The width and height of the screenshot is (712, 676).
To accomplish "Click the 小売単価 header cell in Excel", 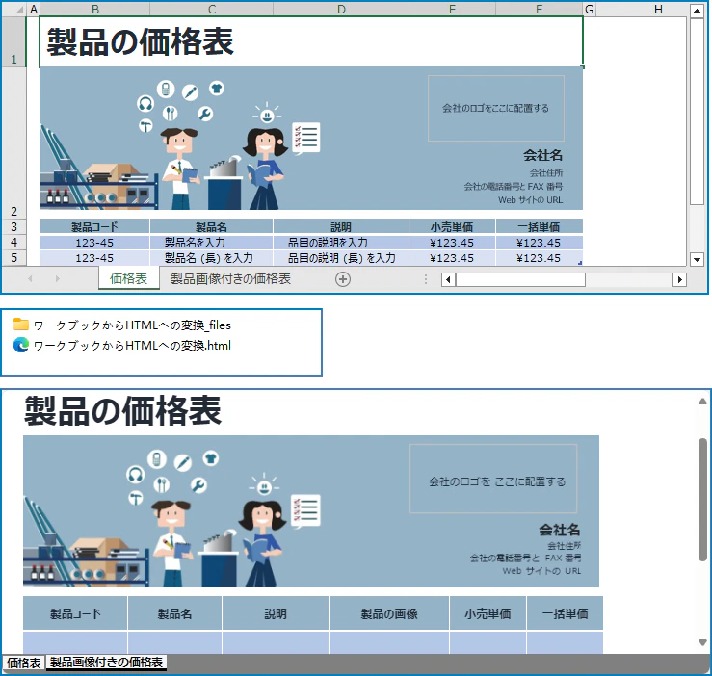I will coord(452,226).
